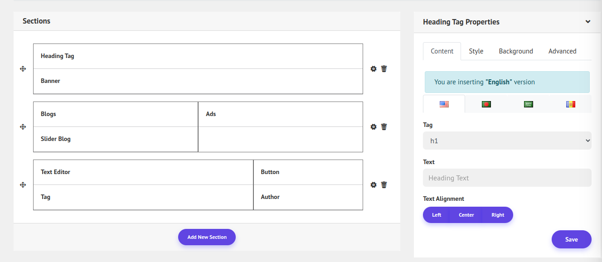
Task: Delete the Heading Tag and Banner section
Action: click(x=384, y=69)
